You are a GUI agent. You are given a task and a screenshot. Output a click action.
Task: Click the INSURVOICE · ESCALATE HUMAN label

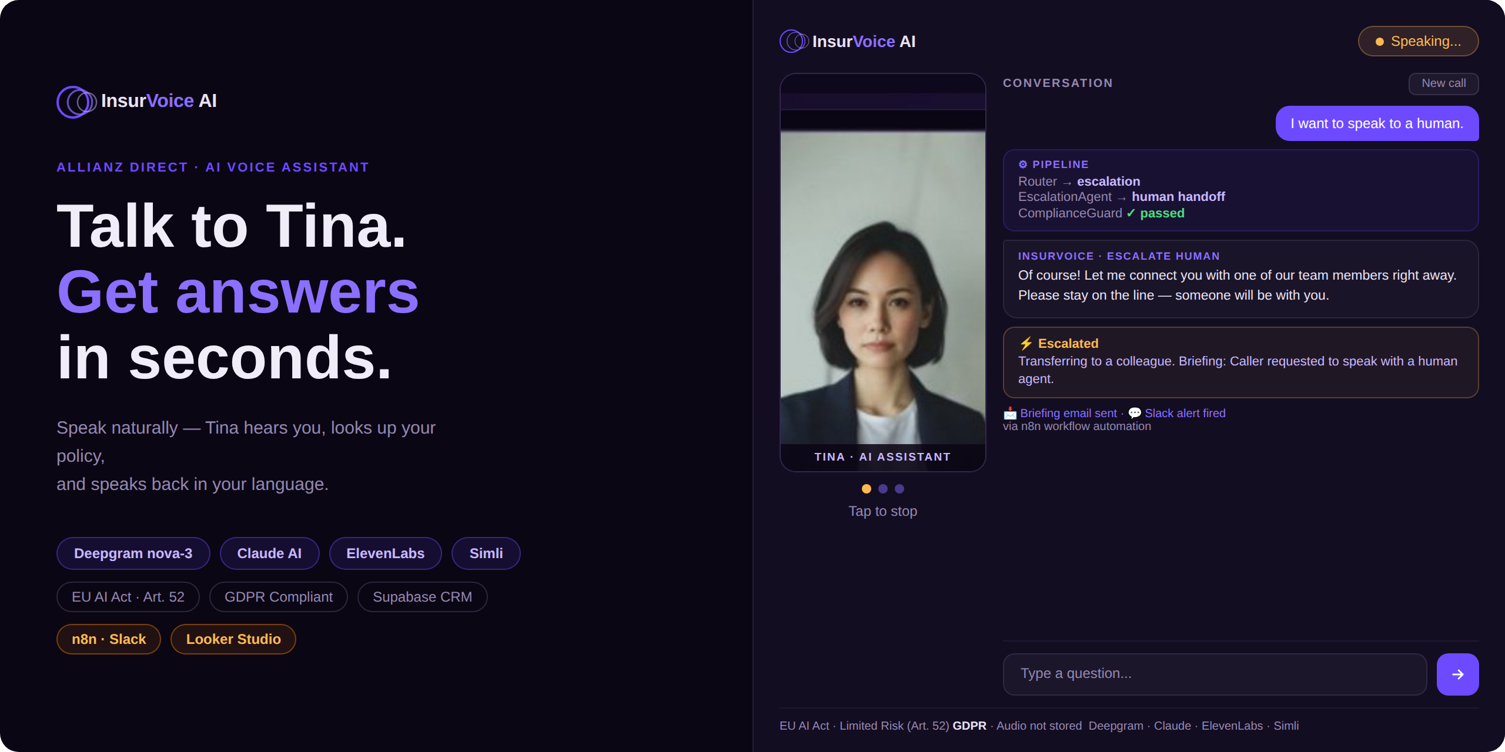click(1119, 256)
